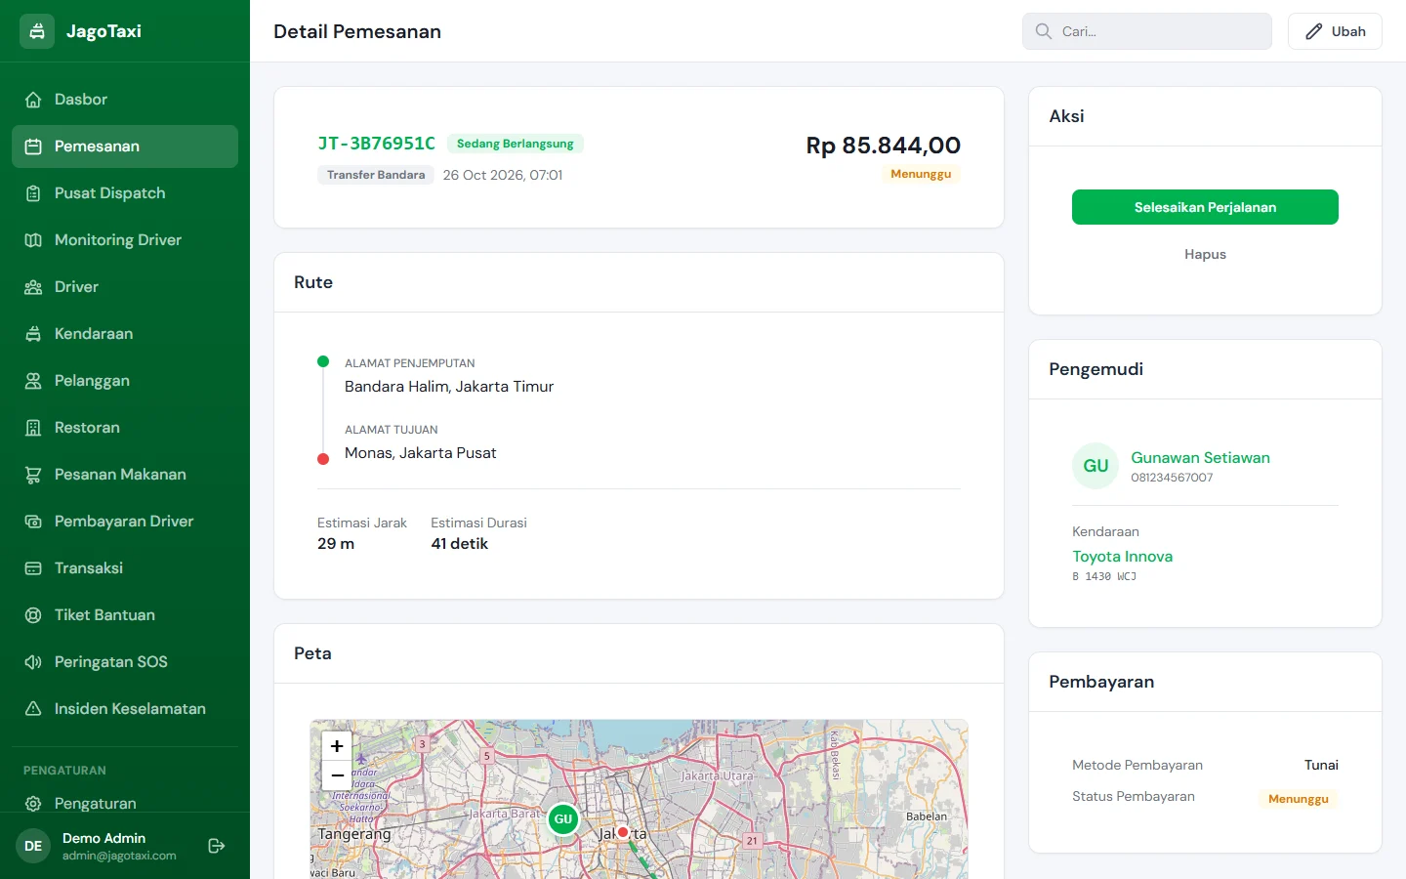
Task: Click the DE avatar of Demo Admin
Action: [x=33, y=846]
